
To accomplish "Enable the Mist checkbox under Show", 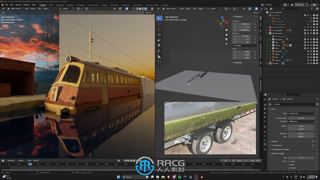I will (x=289, y=165).
